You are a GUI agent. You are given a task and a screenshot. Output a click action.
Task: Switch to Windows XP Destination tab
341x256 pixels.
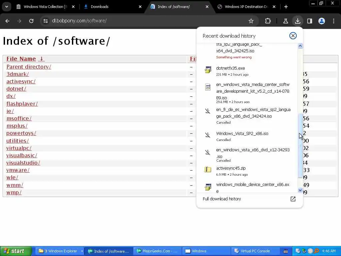[246, 7]
